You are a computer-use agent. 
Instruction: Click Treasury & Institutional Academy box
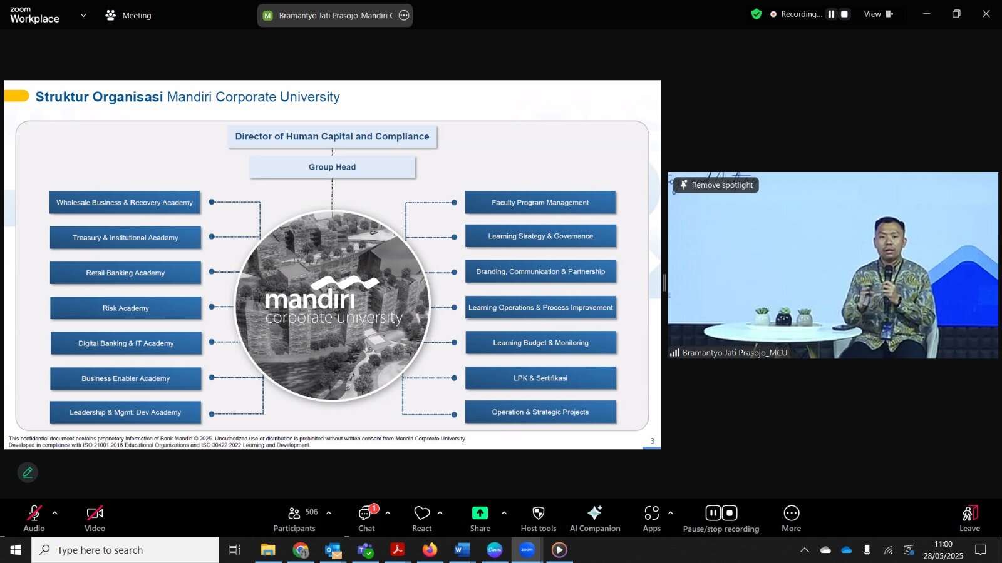coord(125,238)
